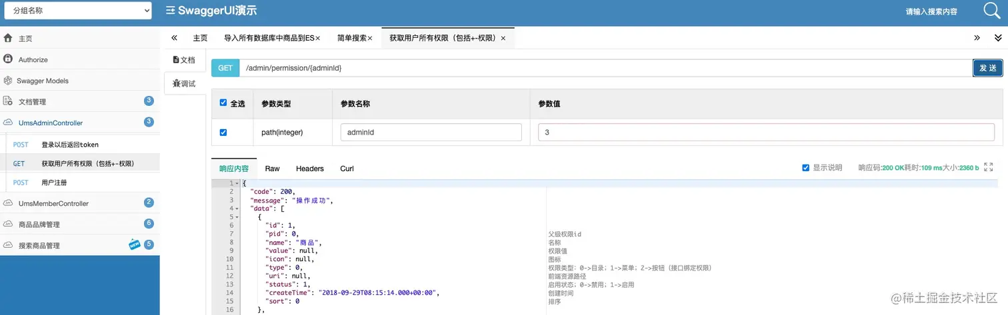
Task: Click the NEW badge on 搜索商品管理
Action: click(135, 244)
